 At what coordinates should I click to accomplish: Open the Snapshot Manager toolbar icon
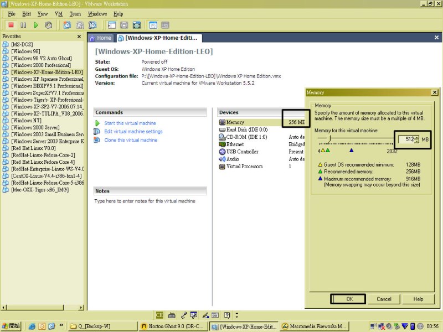click(92, 25)
